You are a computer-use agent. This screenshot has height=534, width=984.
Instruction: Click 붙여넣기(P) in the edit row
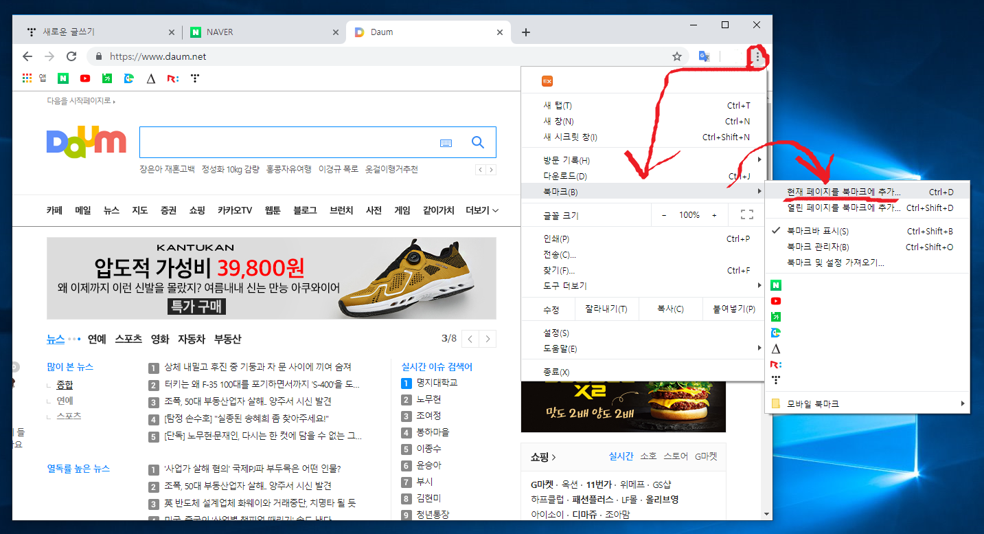point(734,309)
